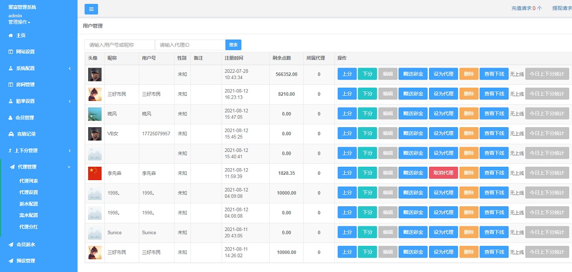Screen dimensions: 572x272
Task: Select 返水配置 in sidebar submenu
Action: coord(29,204)
